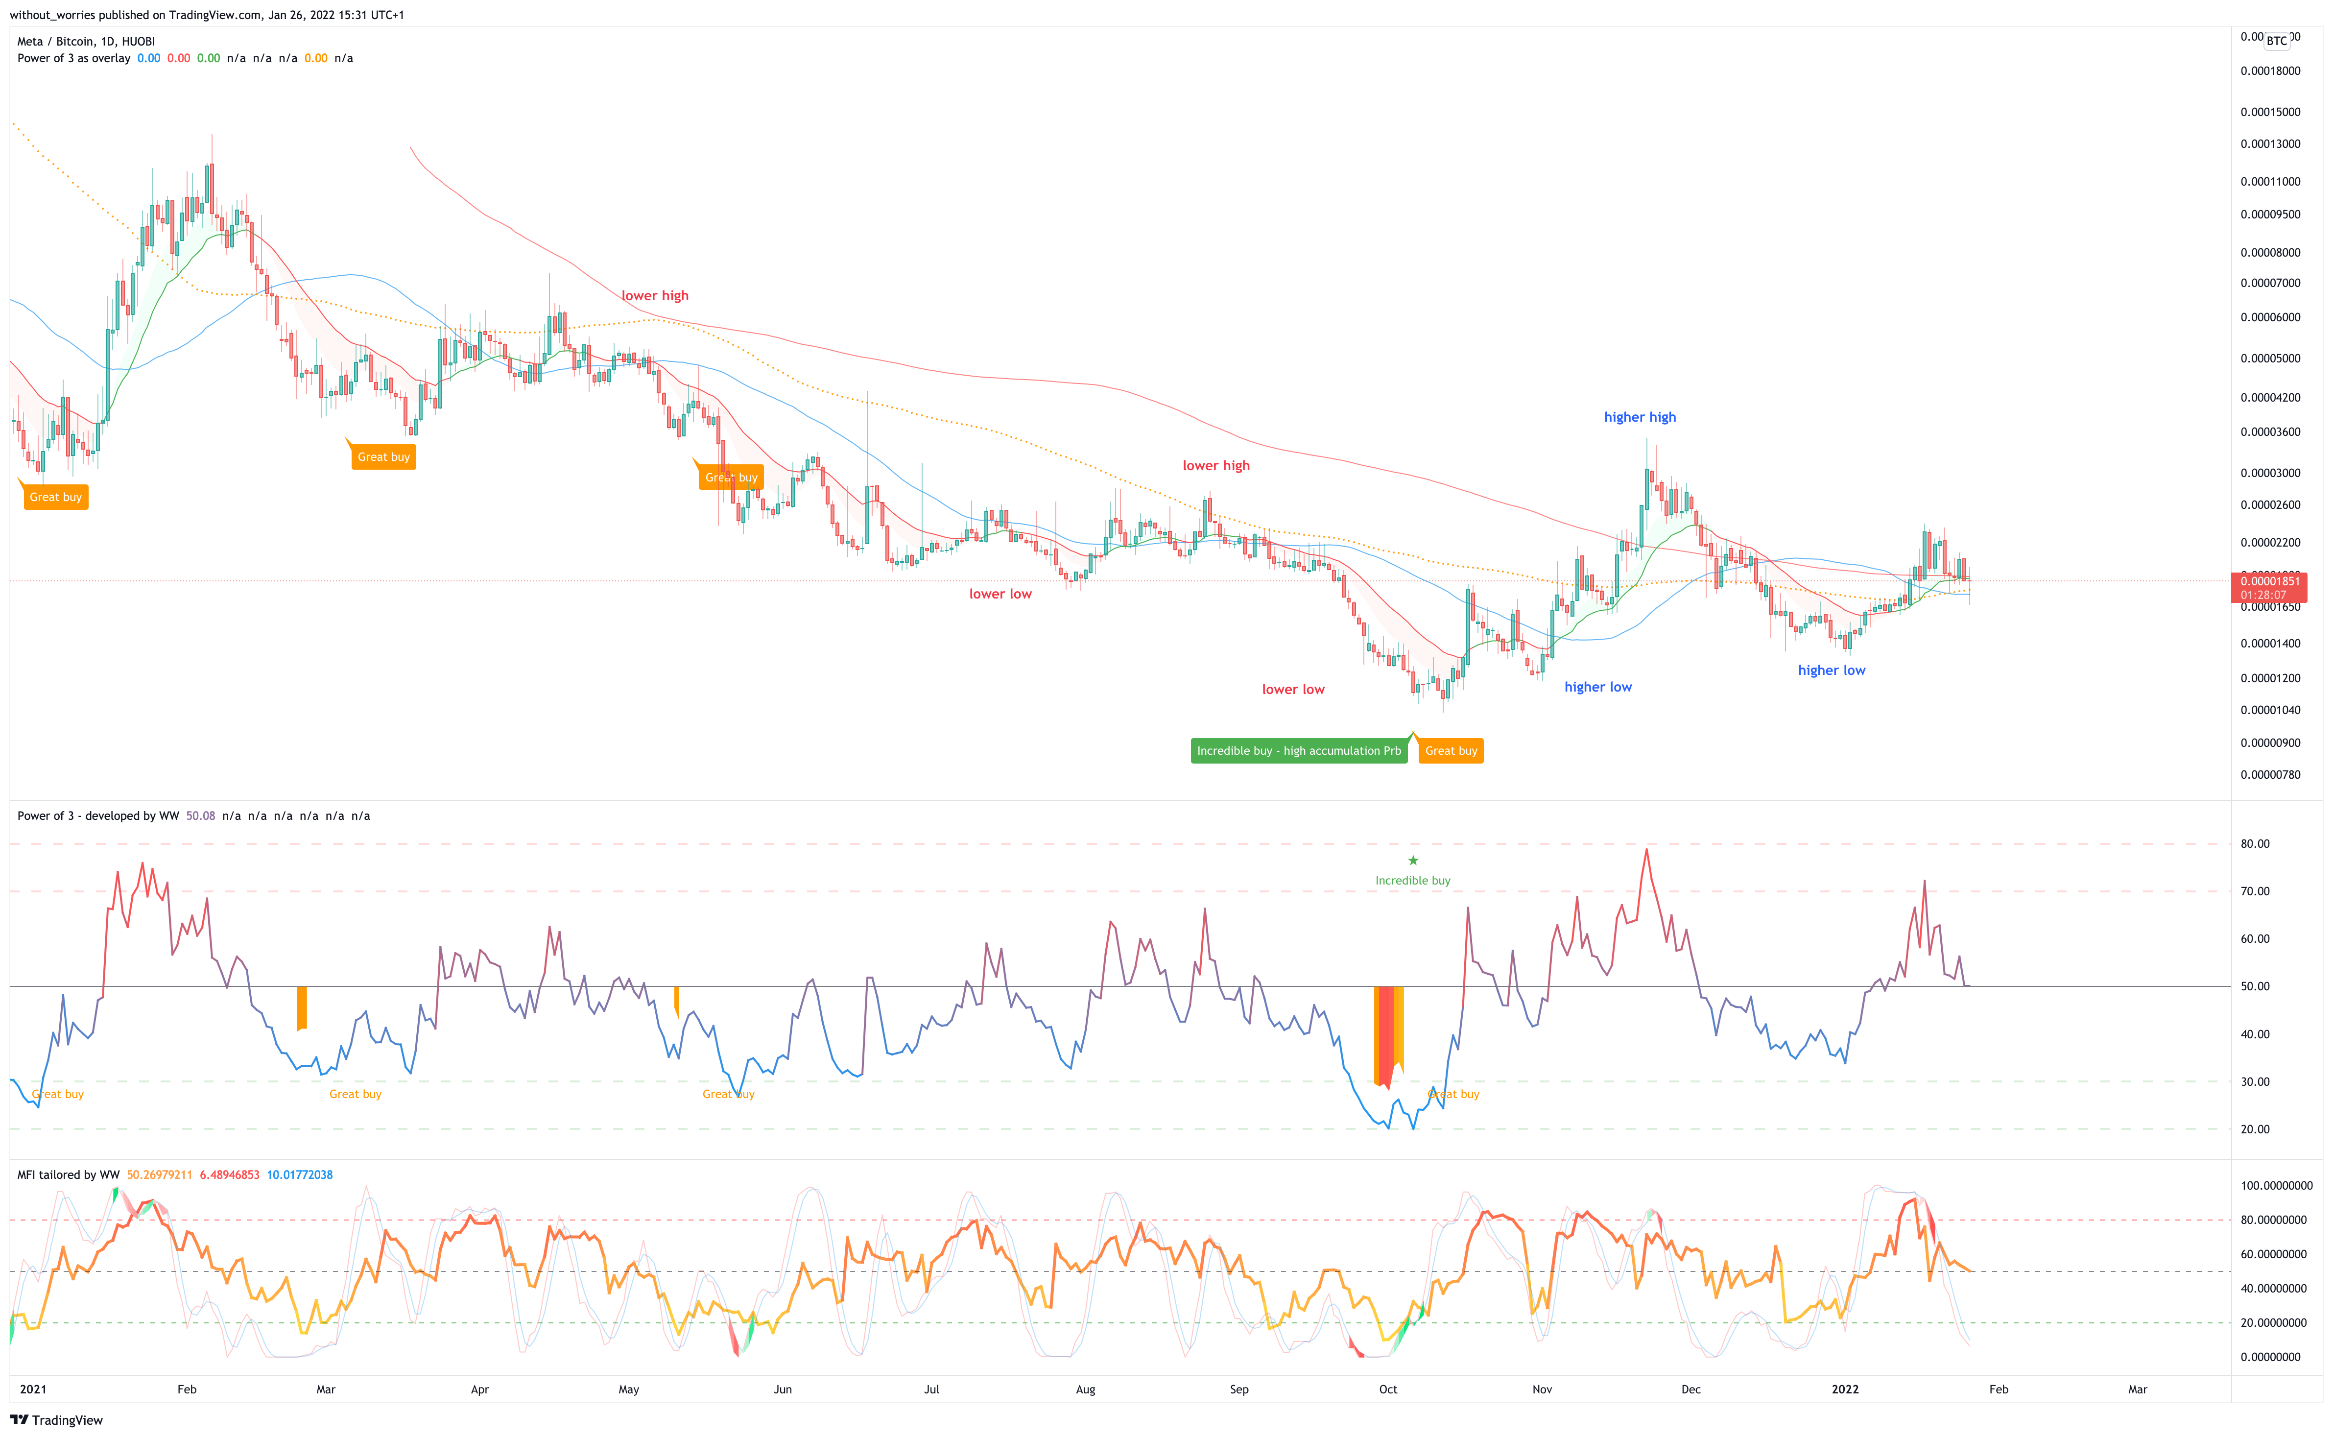
Task: Click orange Great buy label next to green label
Action: 1450,751
